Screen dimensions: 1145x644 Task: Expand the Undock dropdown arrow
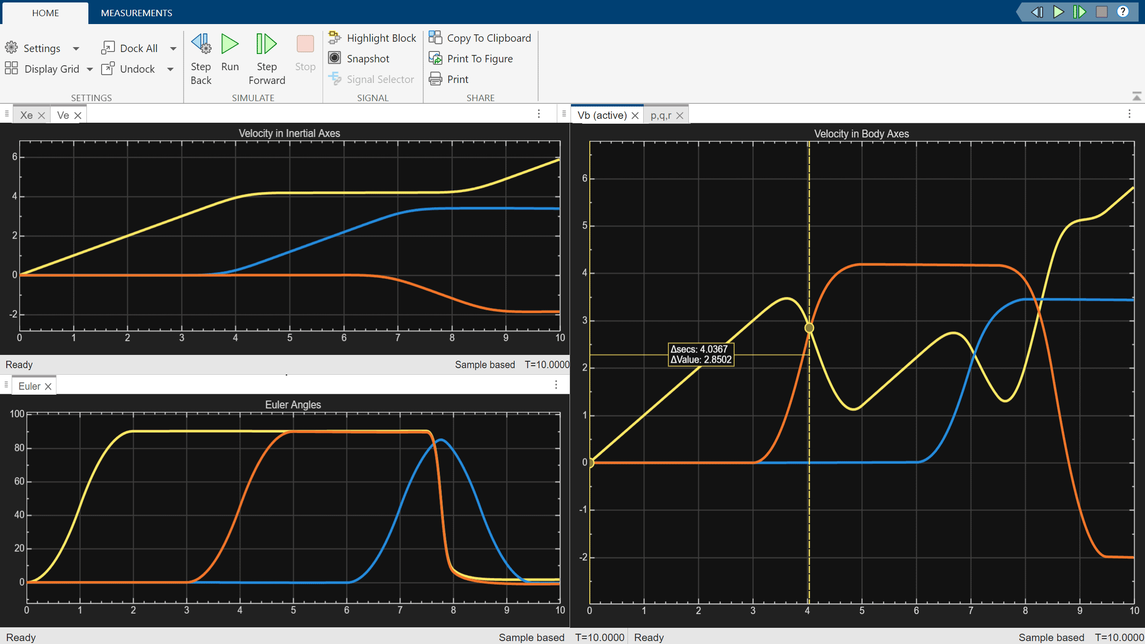(170, 69)
